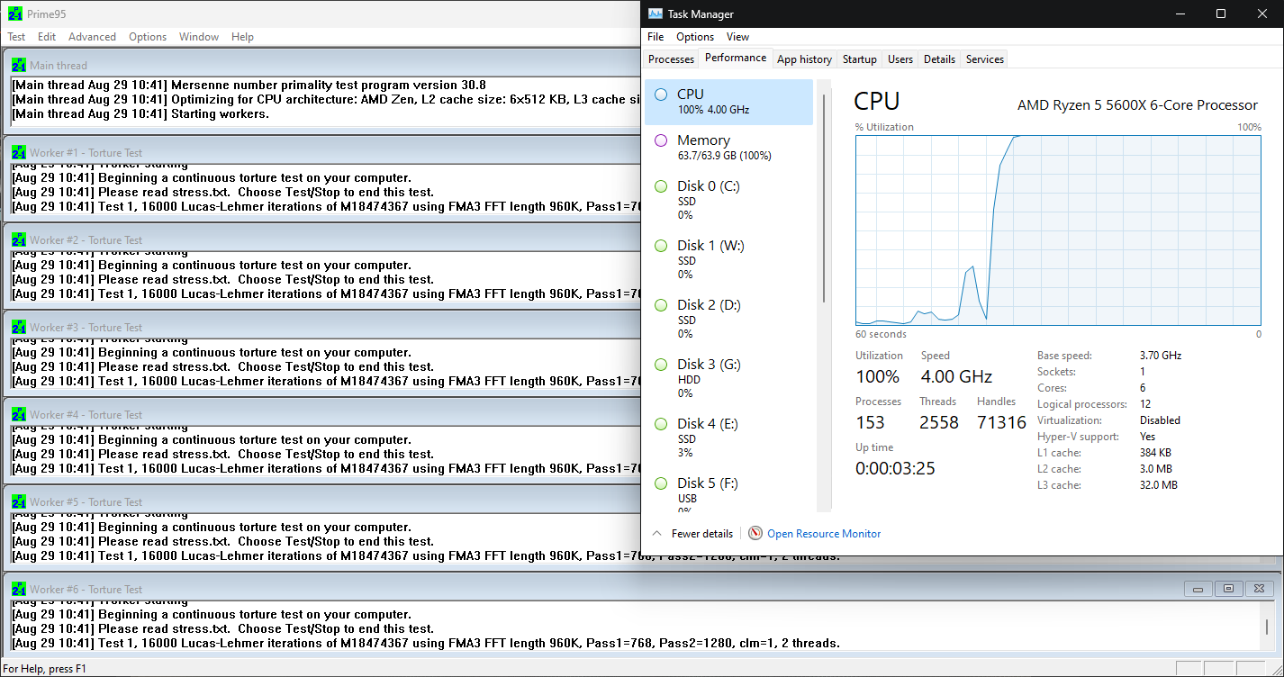
Task: Click the Worker #2 window icon
Action: pyautogui.click(x=19, y=239)
